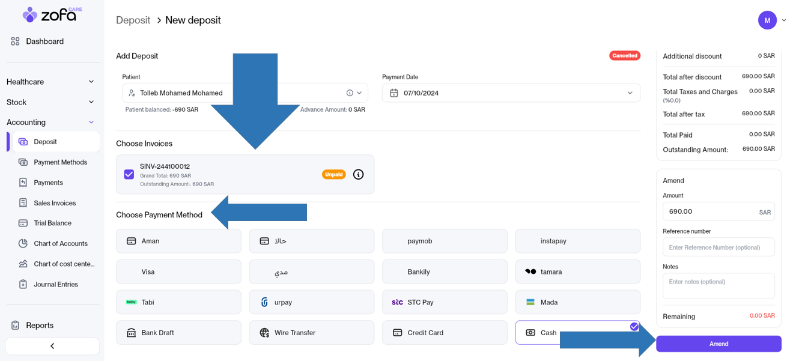Open the user avatar M profile

767,20
